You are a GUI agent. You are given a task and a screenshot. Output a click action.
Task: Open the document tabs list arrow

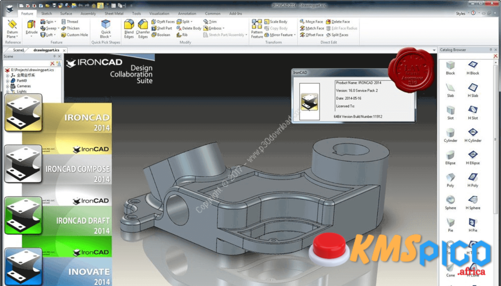pos(434,50)
